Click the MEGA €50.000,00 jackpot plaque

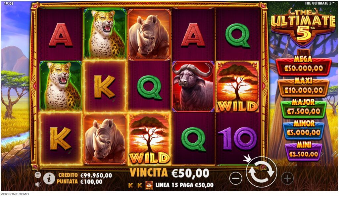click(x=303, y=66)
